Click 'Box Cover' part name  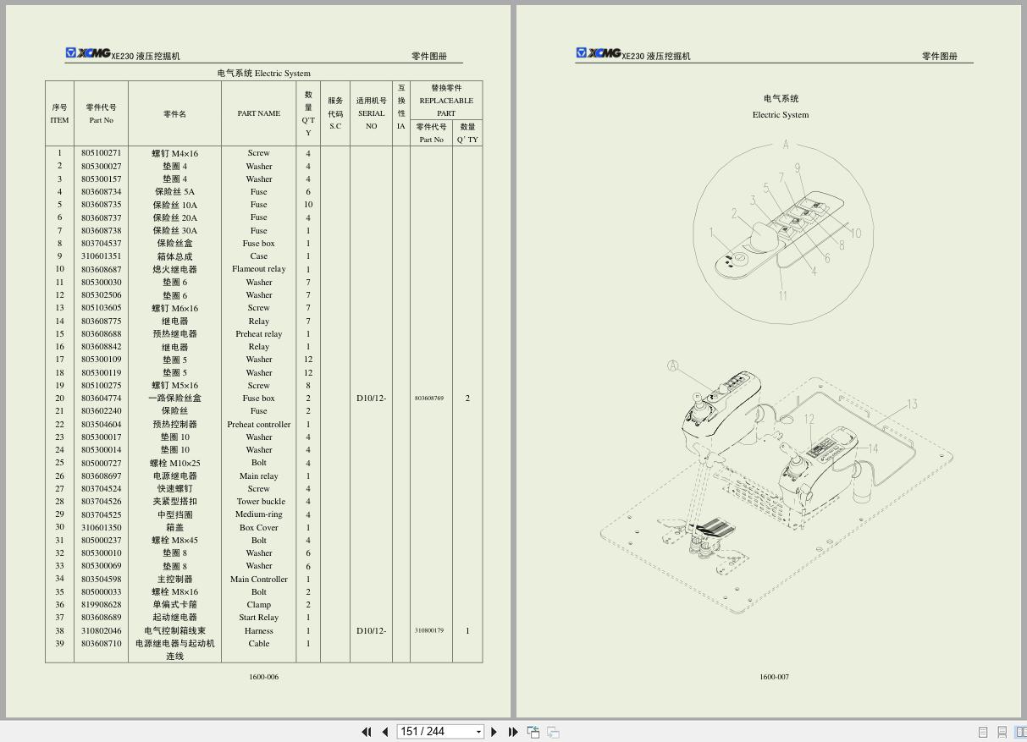[x=258, y=528]
